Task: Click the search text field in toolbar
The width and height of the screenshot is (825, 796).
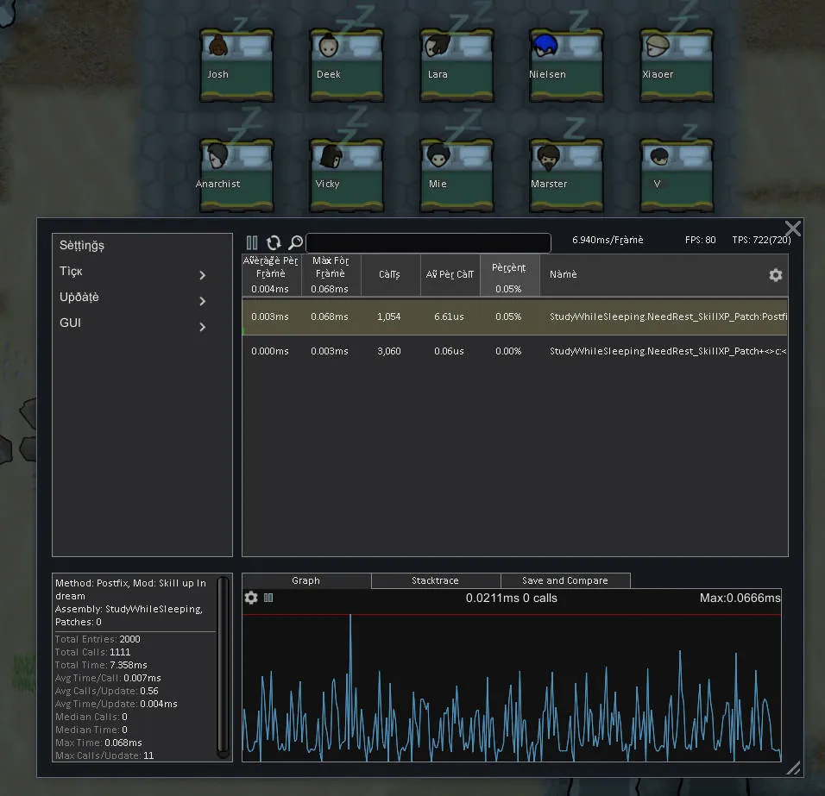Action: point(428,243)
